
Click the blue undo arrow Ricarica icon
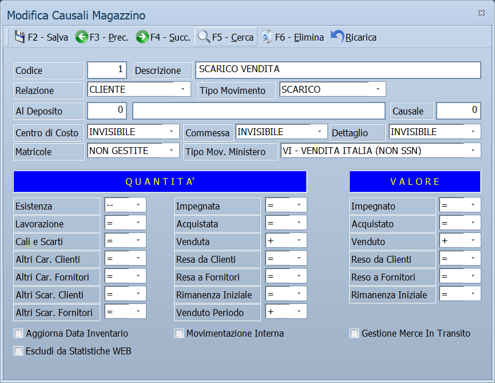click(337, 37)
